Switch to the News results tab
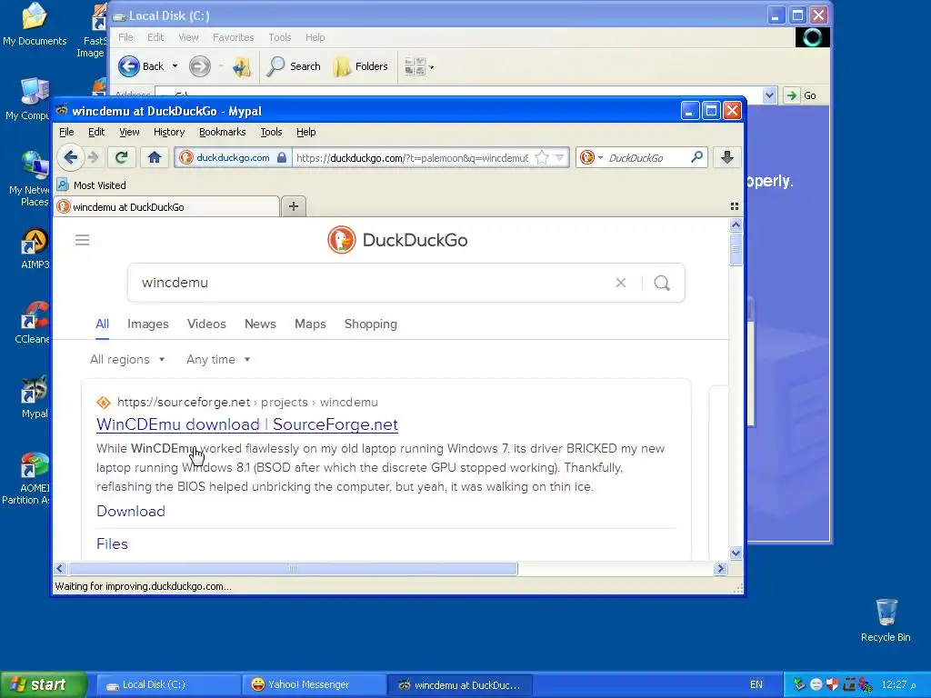Image resolution: width=931 pixels, height=698 pixels. [x=260, y=324]
